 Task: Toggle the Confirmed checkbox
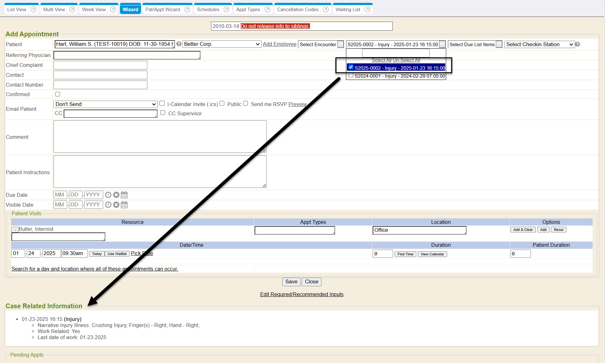58,94
